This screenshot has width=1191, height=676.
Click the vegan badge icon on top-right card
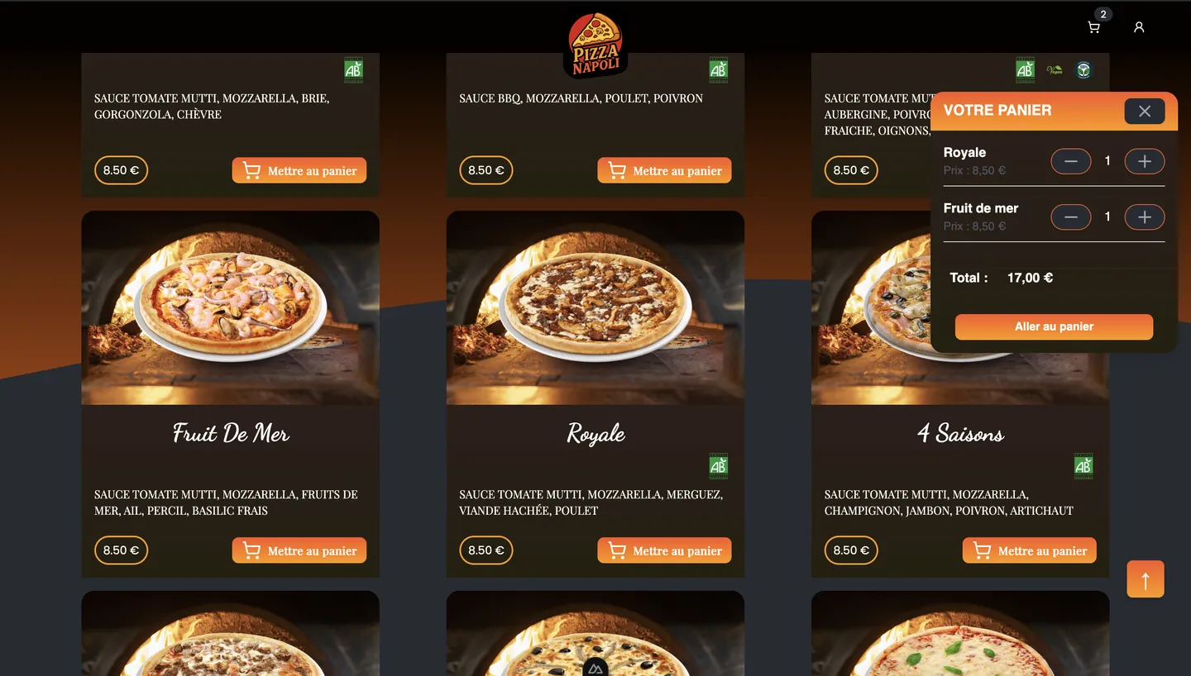[x=1055, y=70]
